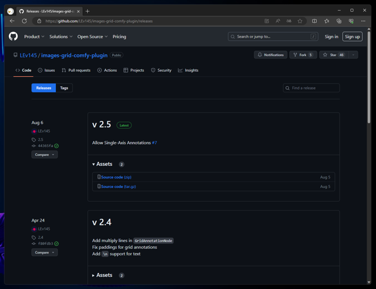Image resolution: width=376 pixels, height=289 pixels.
Task: Click the Pricing link
Action: (119, 36)
